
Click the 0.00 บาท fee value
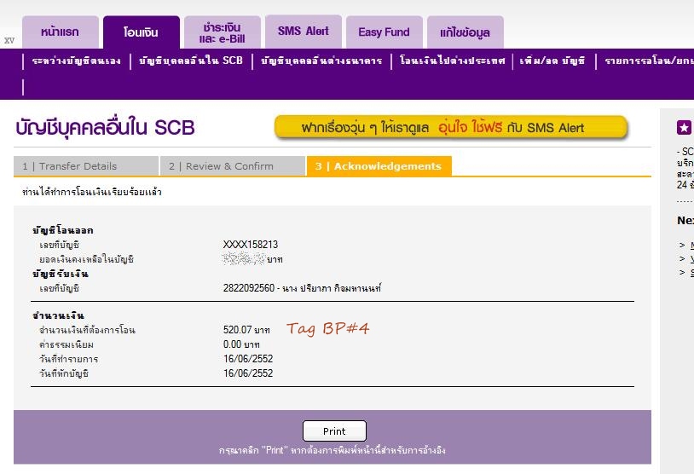coord(241,344)
